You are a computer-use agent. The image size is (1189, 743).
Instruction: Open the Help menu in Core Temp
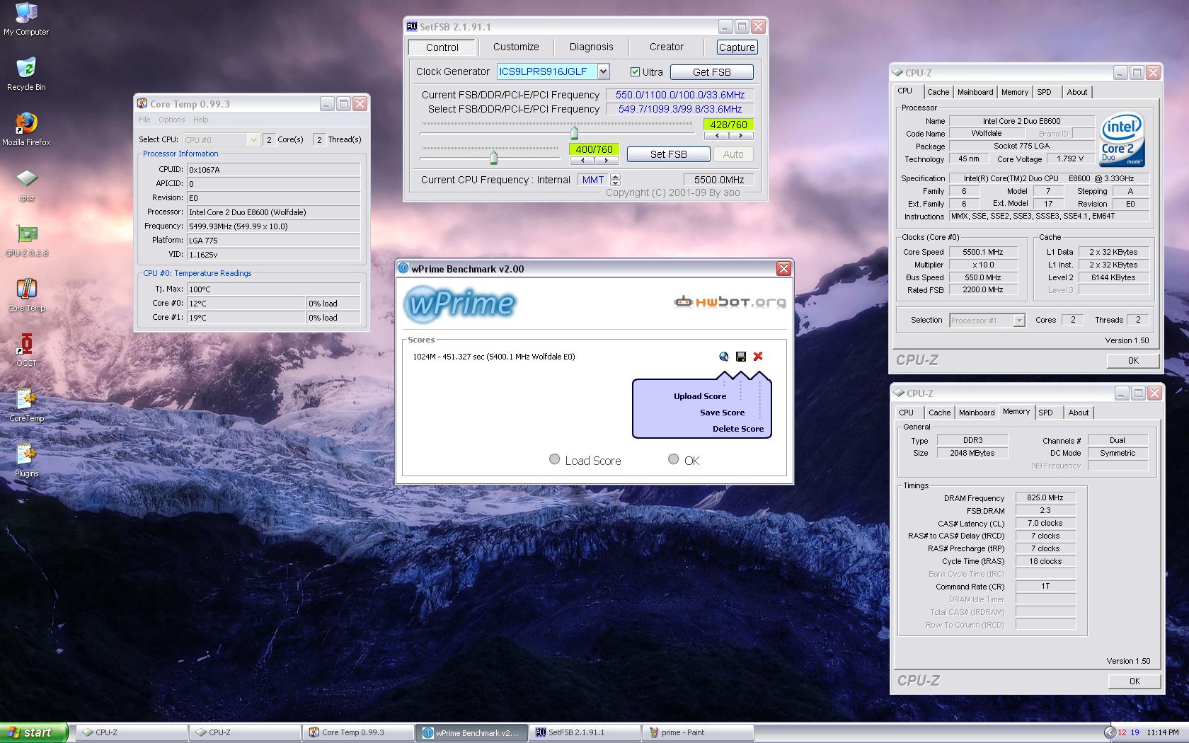[x=200, y=120]
